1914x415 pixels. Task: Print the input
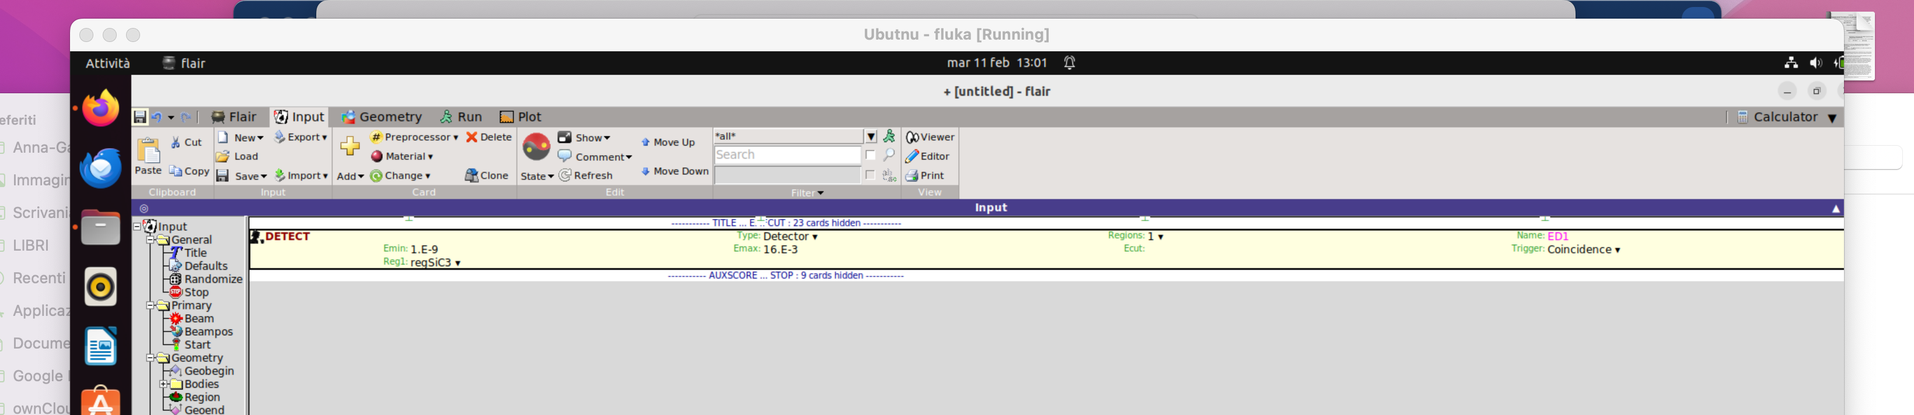pyautogui.click(x=924, y=175)
